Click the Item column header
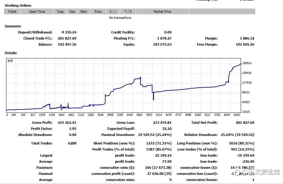This screenshot has height=184, width=283. pyautogui.click(x=84, y=12)
